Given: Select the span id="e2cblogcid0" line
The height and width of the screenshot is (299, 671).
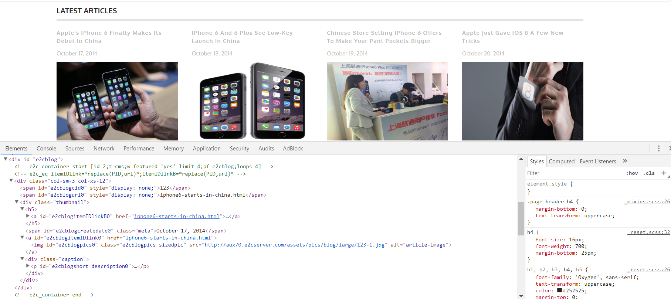Looking at the screenshot, I should [x=105, y=188].
